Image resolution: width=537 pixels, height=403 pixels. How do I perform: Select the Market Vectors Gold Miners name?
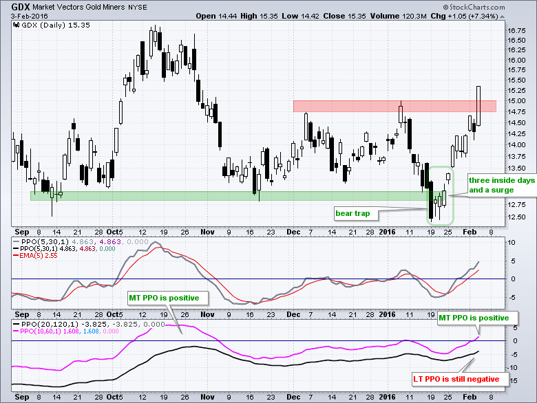click(78, 7)
